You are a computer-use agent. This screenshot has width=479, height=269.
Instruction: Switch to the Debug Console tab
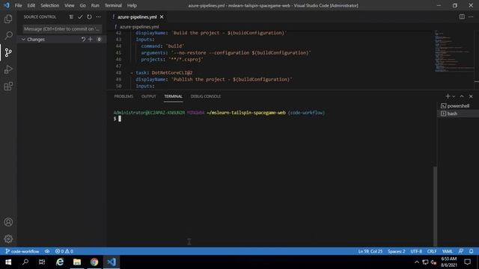point(206,96)
